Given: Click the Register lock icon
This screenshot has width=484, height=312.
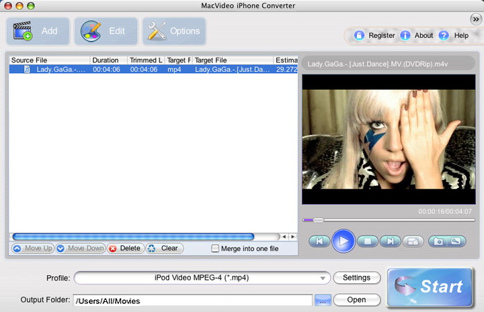Looking at the screenshot, I should point(359,36).
